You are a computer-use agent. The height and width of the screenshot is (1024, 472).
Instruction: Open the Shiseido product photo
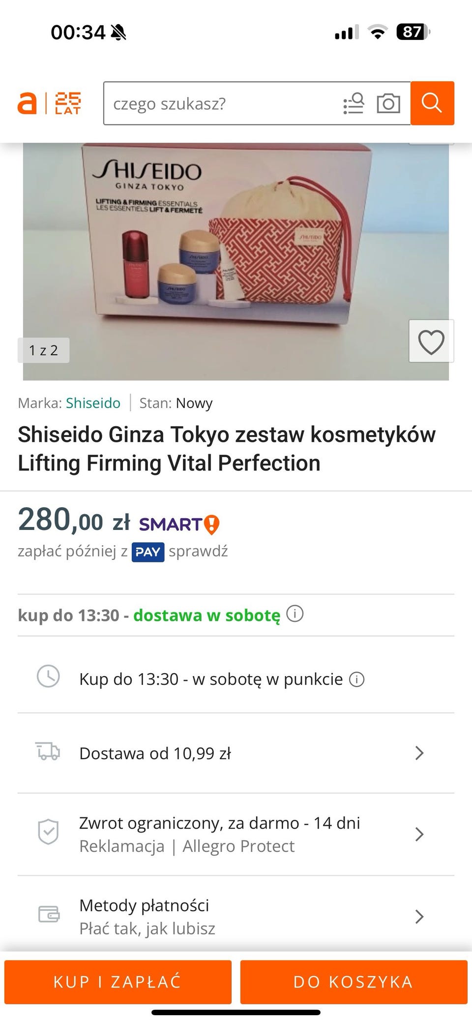[x=236, y=261]
